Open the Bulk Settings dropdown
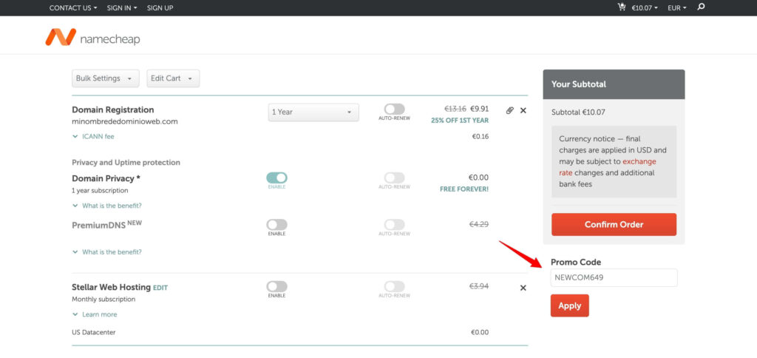 [106, 78]
